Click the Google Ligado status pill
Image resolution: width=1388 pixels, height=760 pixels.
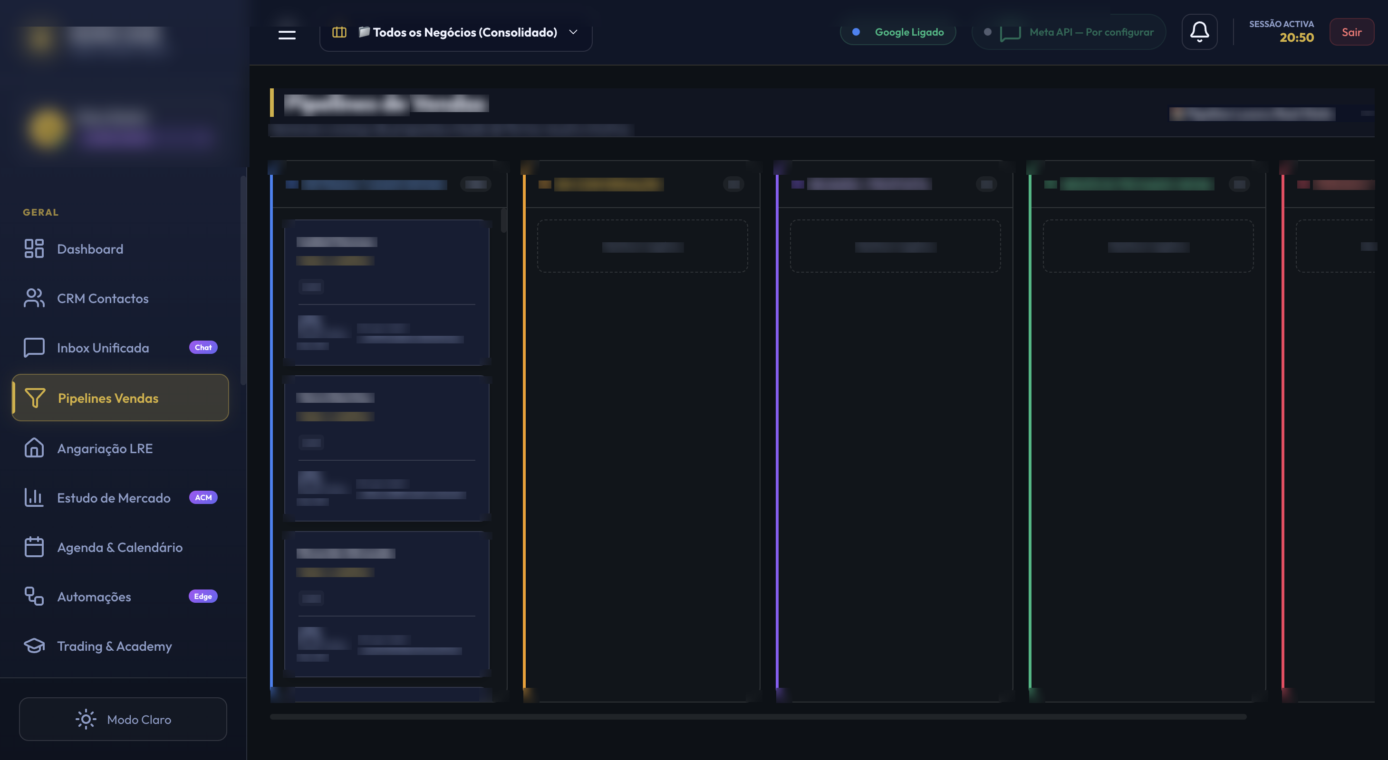tap(897, 32)
